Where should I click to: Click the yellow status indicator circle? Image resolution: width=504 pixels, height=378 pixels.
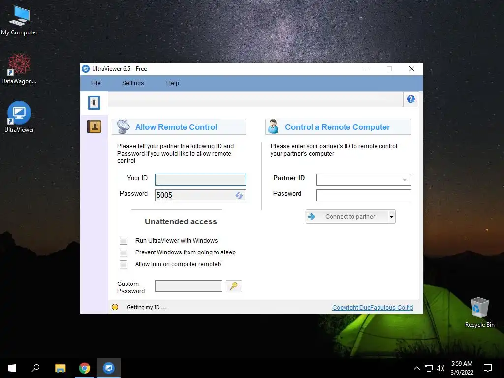point(115,307)
